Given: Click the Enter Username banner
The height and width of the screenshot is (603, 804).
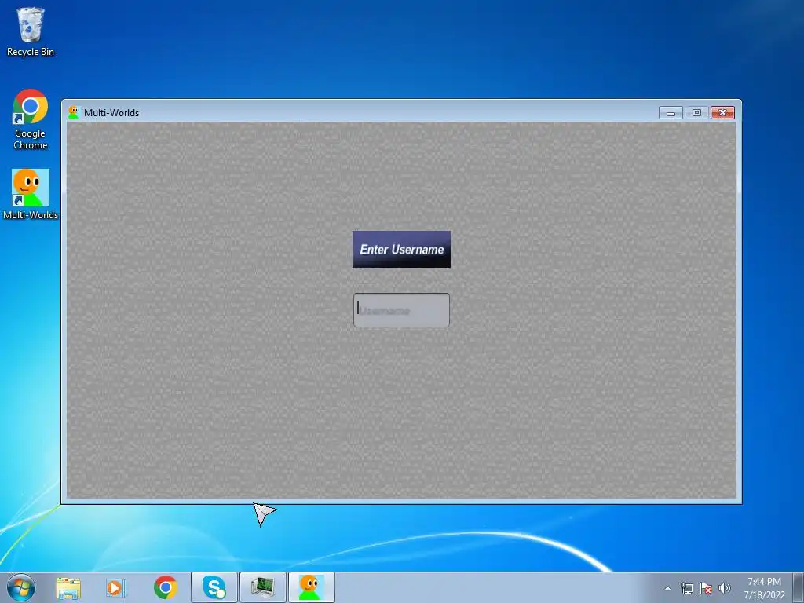Looking at the screenshot, I should click(401, 249).
